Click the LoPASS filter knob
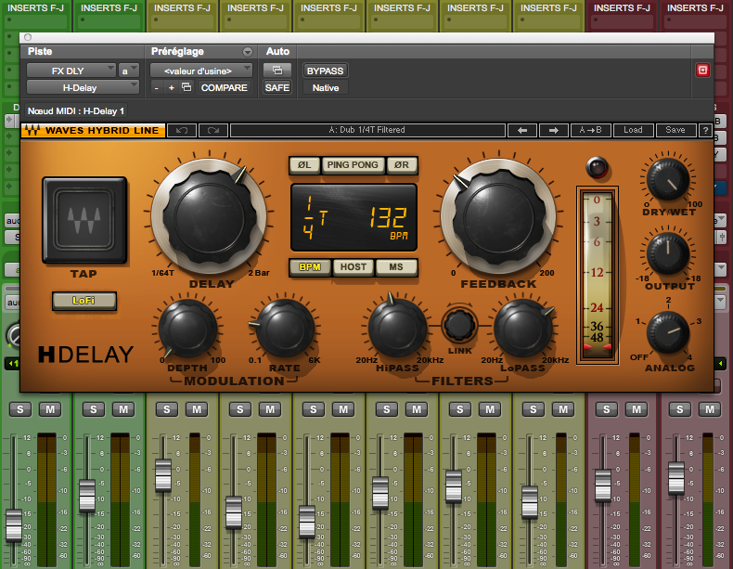The width and height of the screenshot is (733, 569). point(523,330)
